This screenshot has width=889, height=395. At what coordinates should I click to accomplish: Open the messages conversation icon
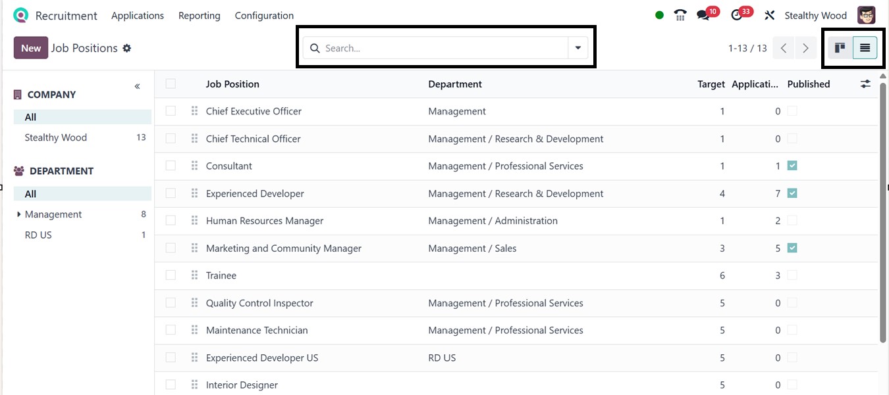pos(703,15)
